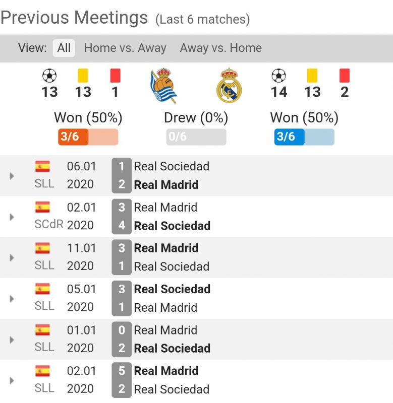
Task: Click Real Madrid's goals soccer ball icon
Action: click(x=278, y=76)
